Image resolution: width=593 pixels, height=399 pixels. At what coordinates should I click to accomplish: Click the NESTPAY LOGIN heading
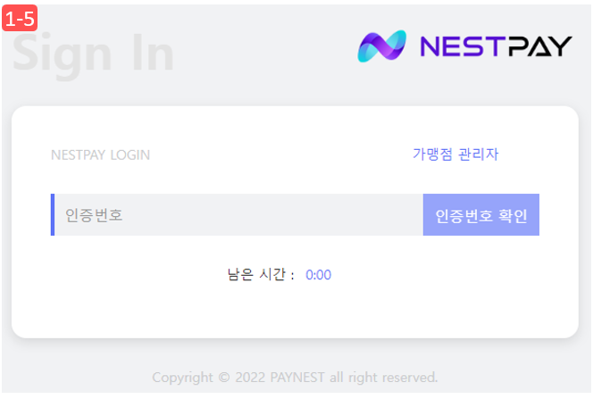101,155
